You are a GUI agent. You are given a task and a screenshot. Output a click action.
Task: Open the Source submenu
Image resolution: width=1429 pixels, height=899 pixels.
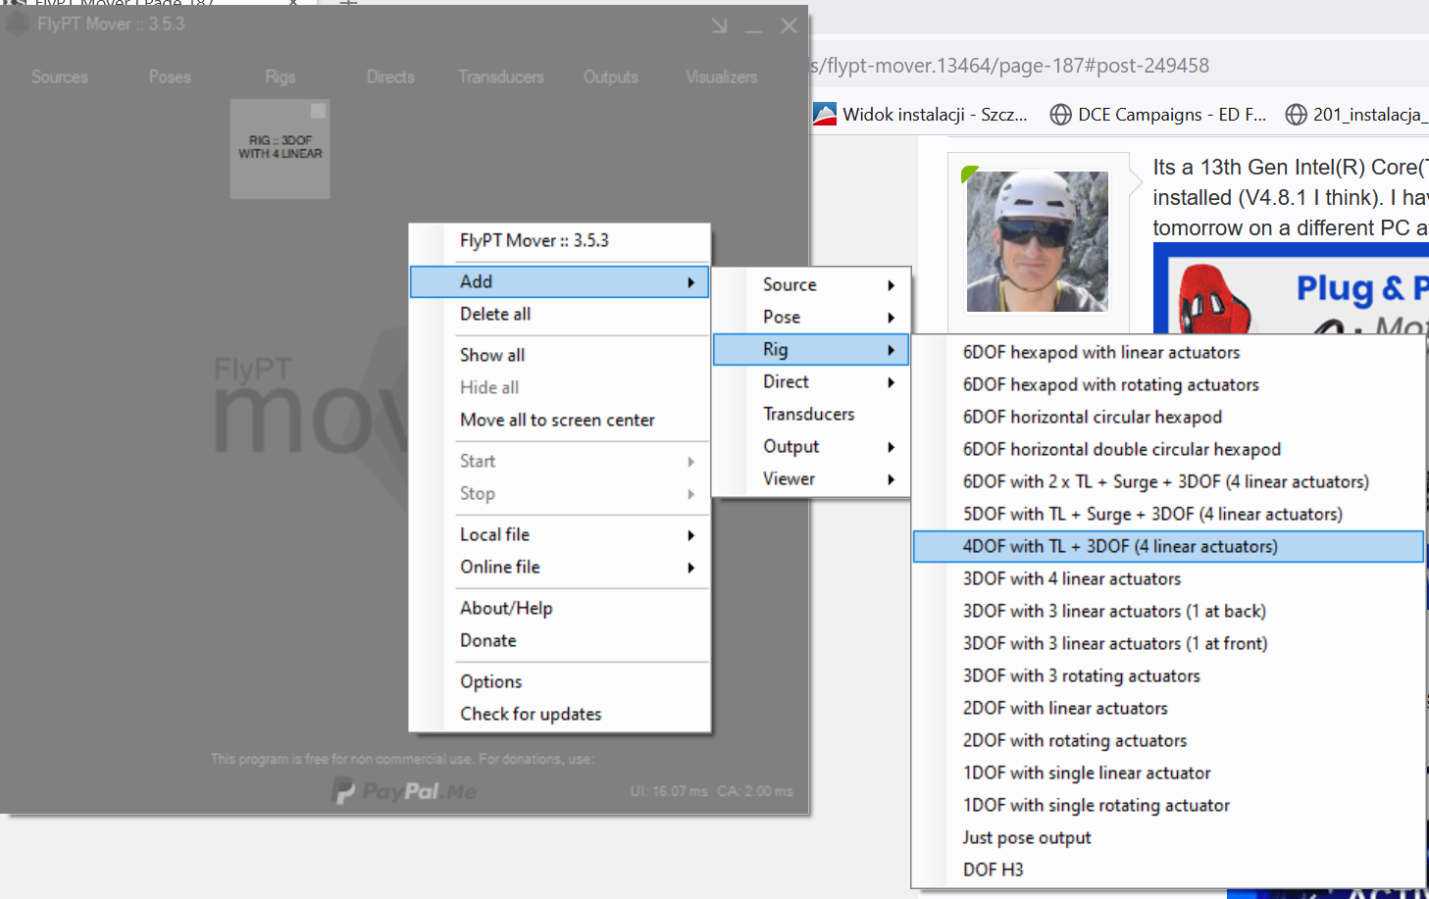pyautogui.click(x=811, y=284)
